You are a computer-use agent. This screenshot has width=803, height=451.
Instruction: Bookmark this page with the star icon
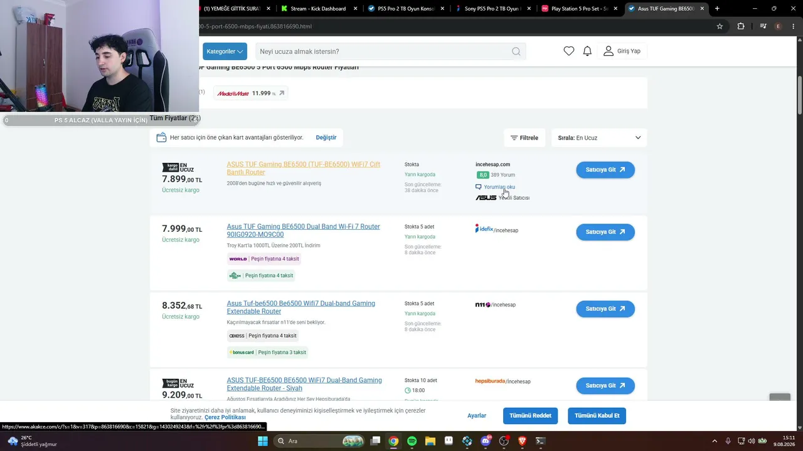click(x=720, y=26)
